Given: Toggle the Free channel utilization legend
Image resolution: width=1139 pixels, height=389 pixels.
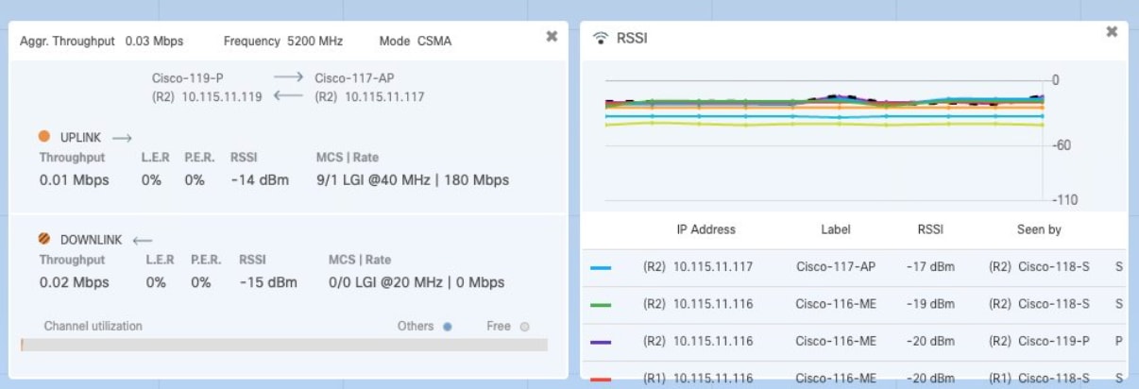Looking at the screenshot, I should [508, 327].
